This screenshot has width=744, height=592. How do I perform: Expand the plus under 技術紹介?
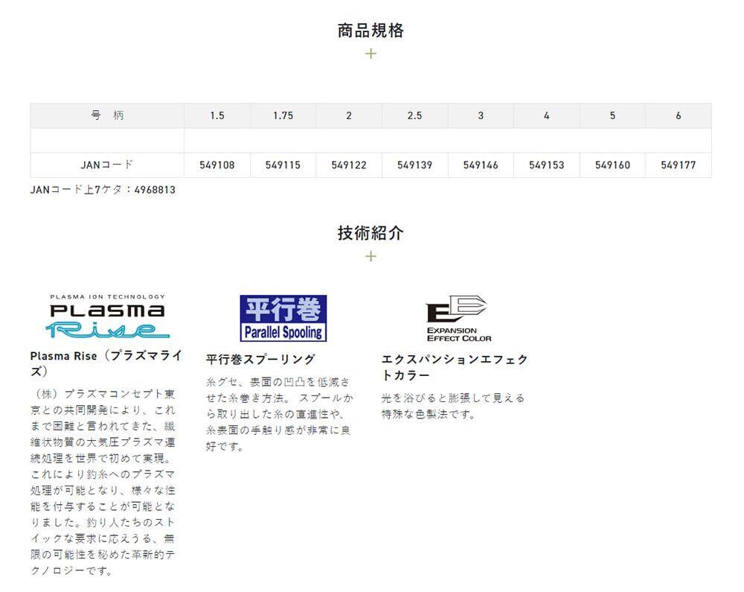[371, 256]
